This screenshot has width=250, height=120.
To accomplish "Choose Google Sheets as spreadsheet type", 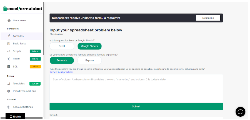I will click(89, 46).
